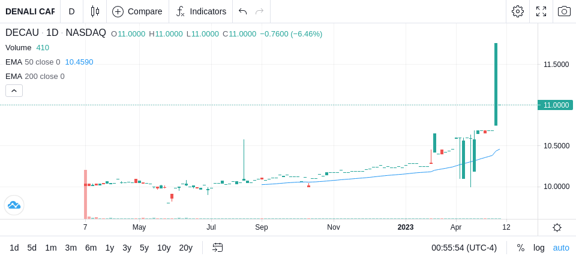Image resolution: width=576 pixels, height=259 pixels.
Task: Click the TradingView cloud logo badge
Action: 14,205
